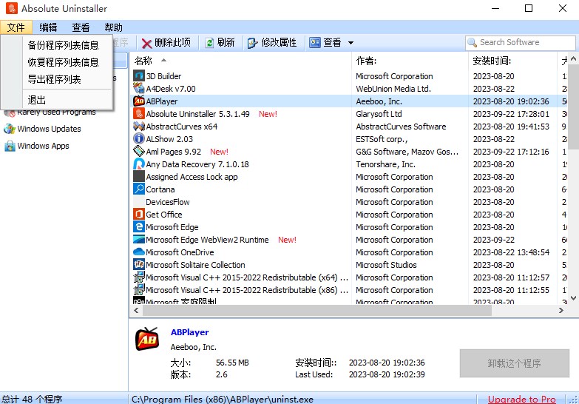Image resolution: width=579 pixels, height=404 pixels.
Task: Click the red X delete entry icon
Action: [146, 43]
